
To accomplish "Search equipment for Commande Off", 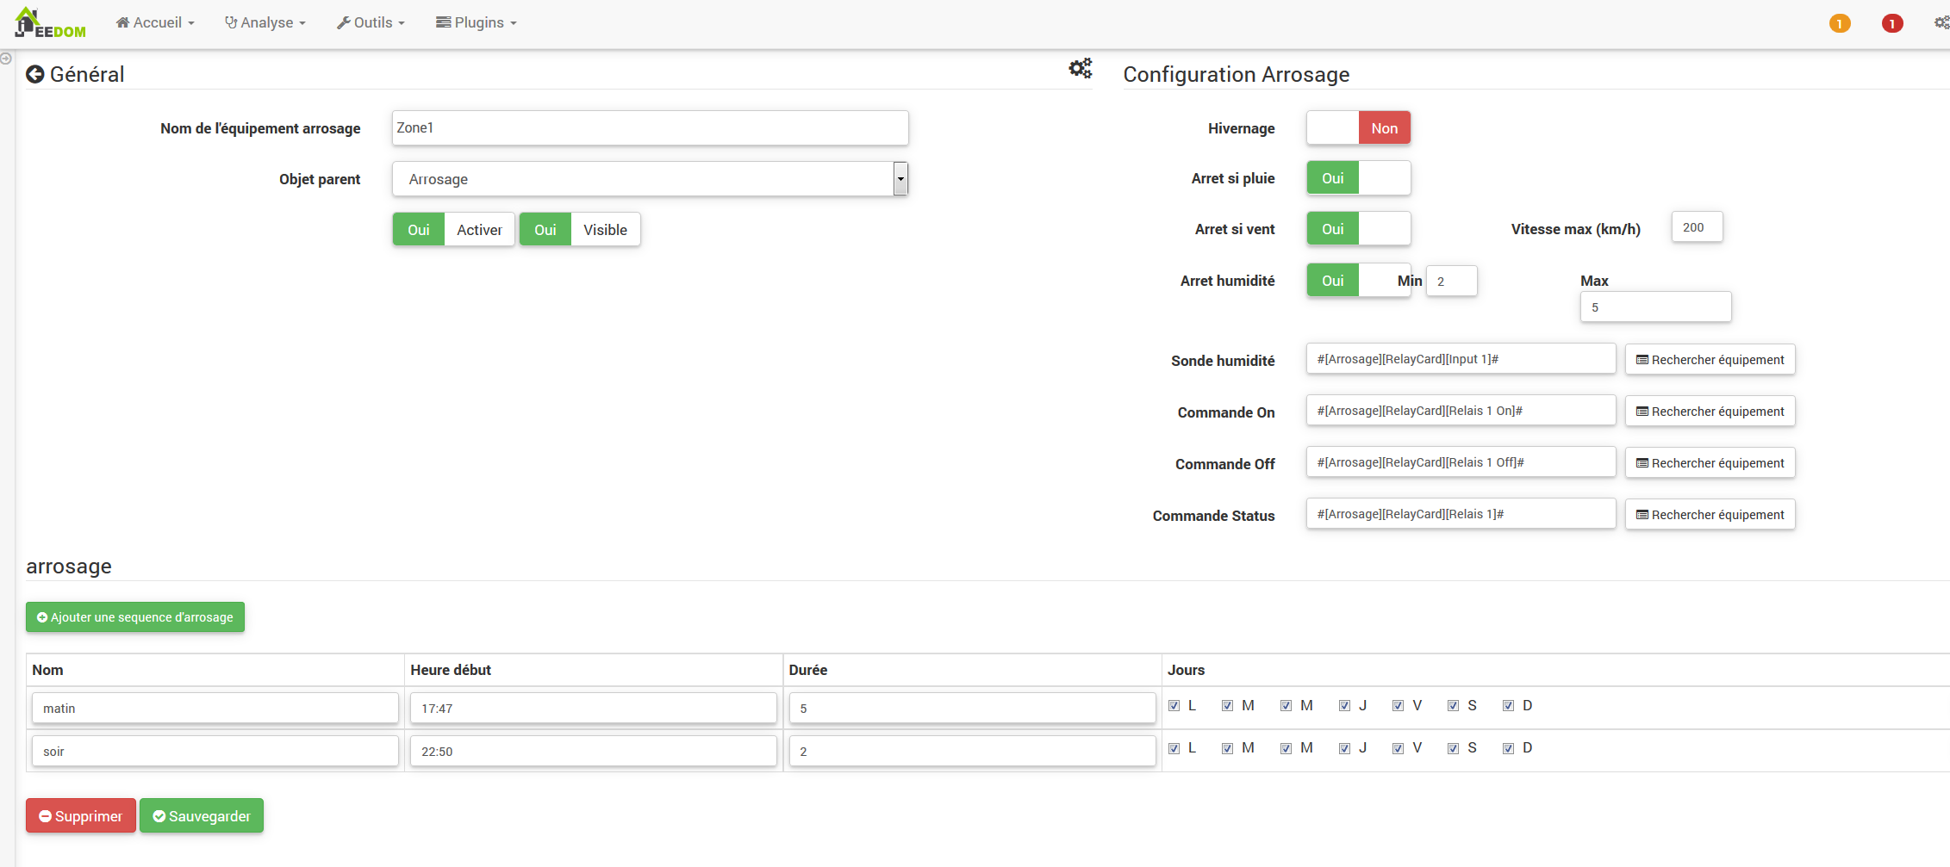I will (x=1710, y=463).
